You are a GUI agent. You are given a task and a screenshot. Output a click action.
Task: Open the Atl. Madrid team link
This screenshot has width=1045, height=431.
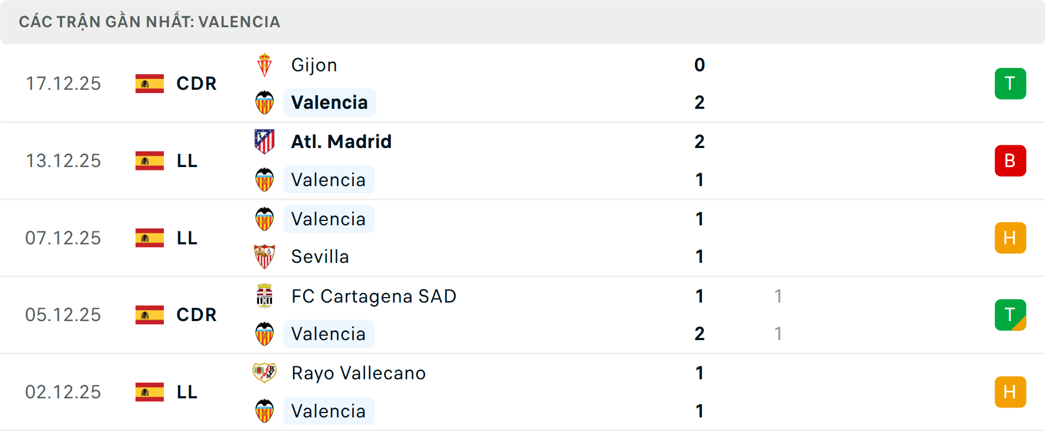[341, 141]
